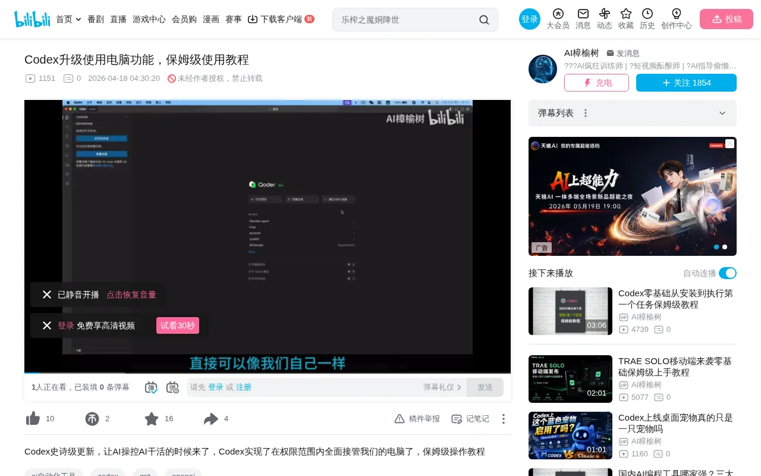Share the video with arrow icon
Screen dimensions: 761x476
pos(211,419)
